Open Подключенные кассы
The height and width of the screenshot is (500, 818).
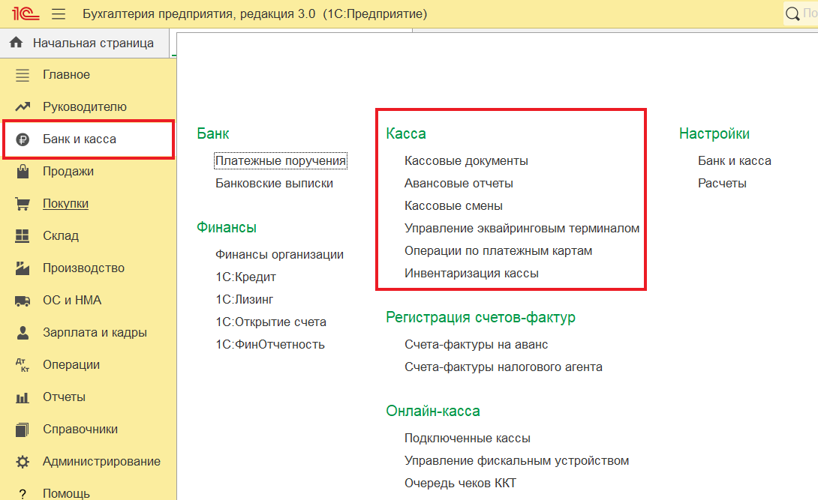(x=468, y=438)
